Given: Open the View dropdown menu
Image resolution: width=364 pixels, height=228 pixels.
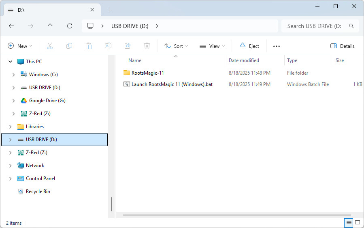Looking at the screenshot, I should click(x=212, y=46).
